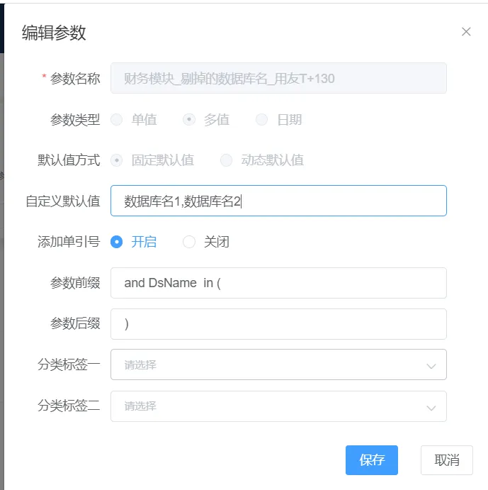Click the 添加单引号 label

pos(69,242)
